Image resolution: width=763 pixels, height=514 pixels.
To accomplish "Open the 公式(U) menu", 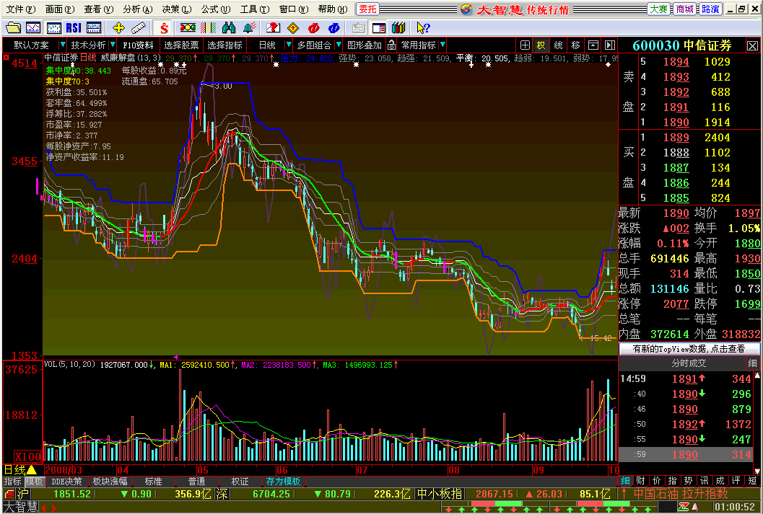I will (x=216, y=9).
